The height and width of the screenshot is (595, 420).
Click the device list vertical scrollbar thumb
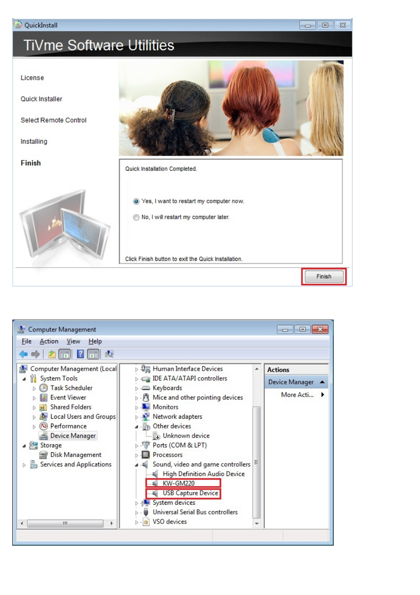257,462
